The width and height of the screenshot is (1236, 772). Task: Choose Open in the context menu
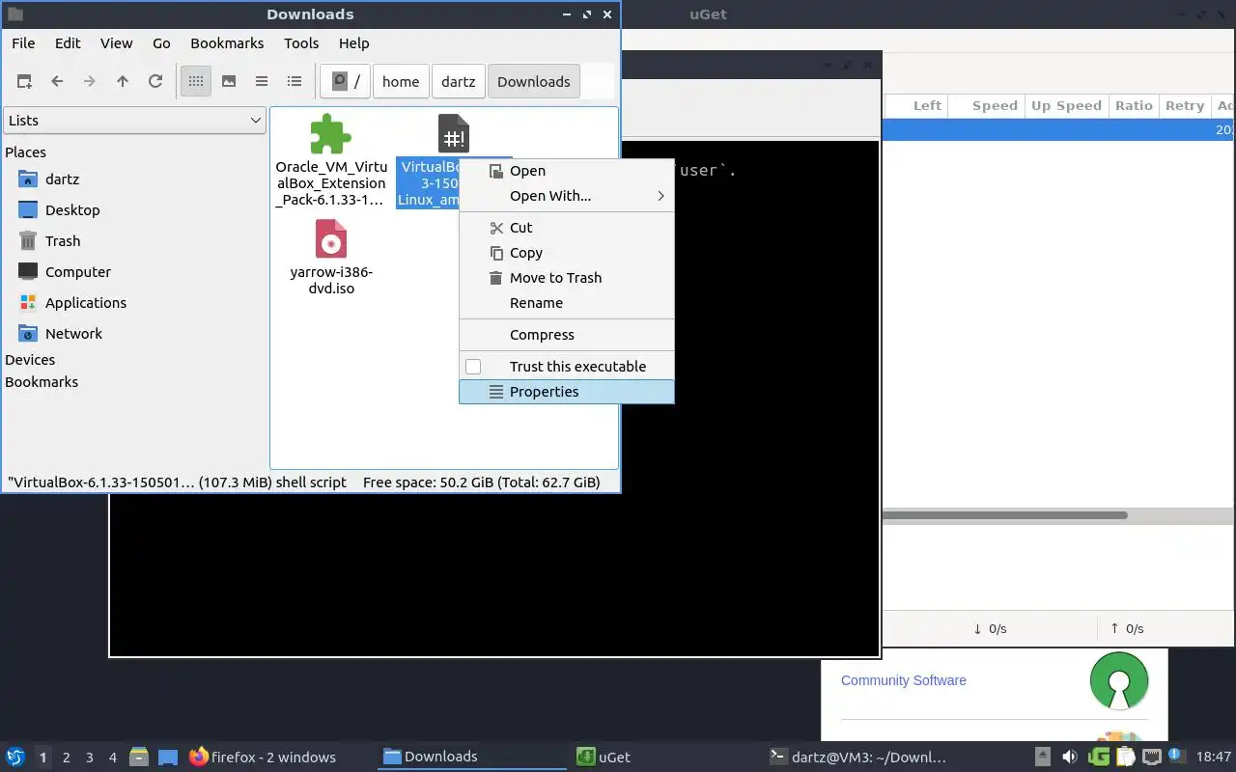click(567, 171)
